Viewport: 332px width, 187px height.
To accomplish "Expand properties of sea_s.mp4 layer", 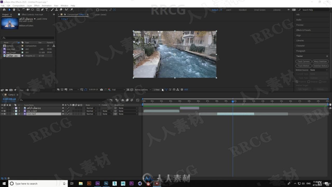I will pos(13,111).
